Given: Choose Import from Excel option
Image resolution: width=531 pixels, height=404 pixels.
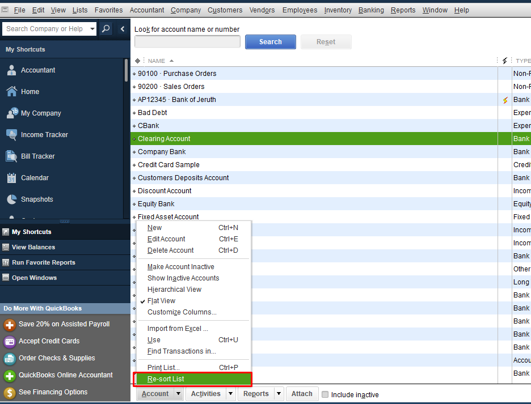Looking at the screenshot, I should tap(178, 329).
